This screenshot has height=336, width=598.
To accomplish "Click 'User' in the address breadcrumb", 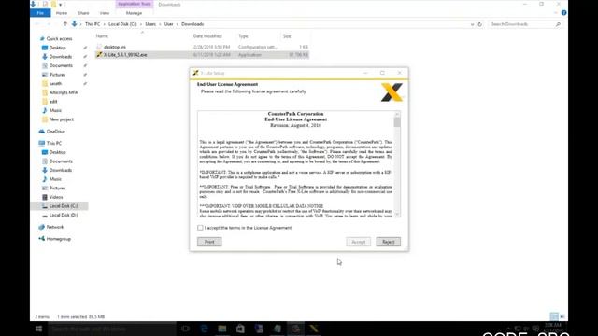I will 168,24.
